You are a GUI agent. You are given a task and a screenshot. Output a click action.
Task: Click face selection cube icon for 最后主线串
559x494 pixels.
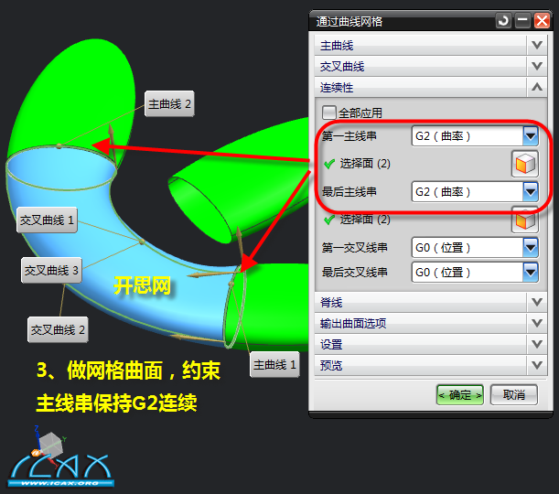[x=525, y=220]
